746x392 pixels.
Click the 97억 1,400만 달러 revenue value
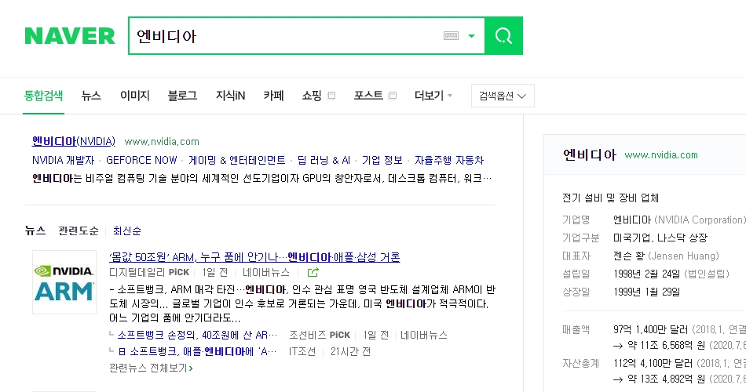650,329
